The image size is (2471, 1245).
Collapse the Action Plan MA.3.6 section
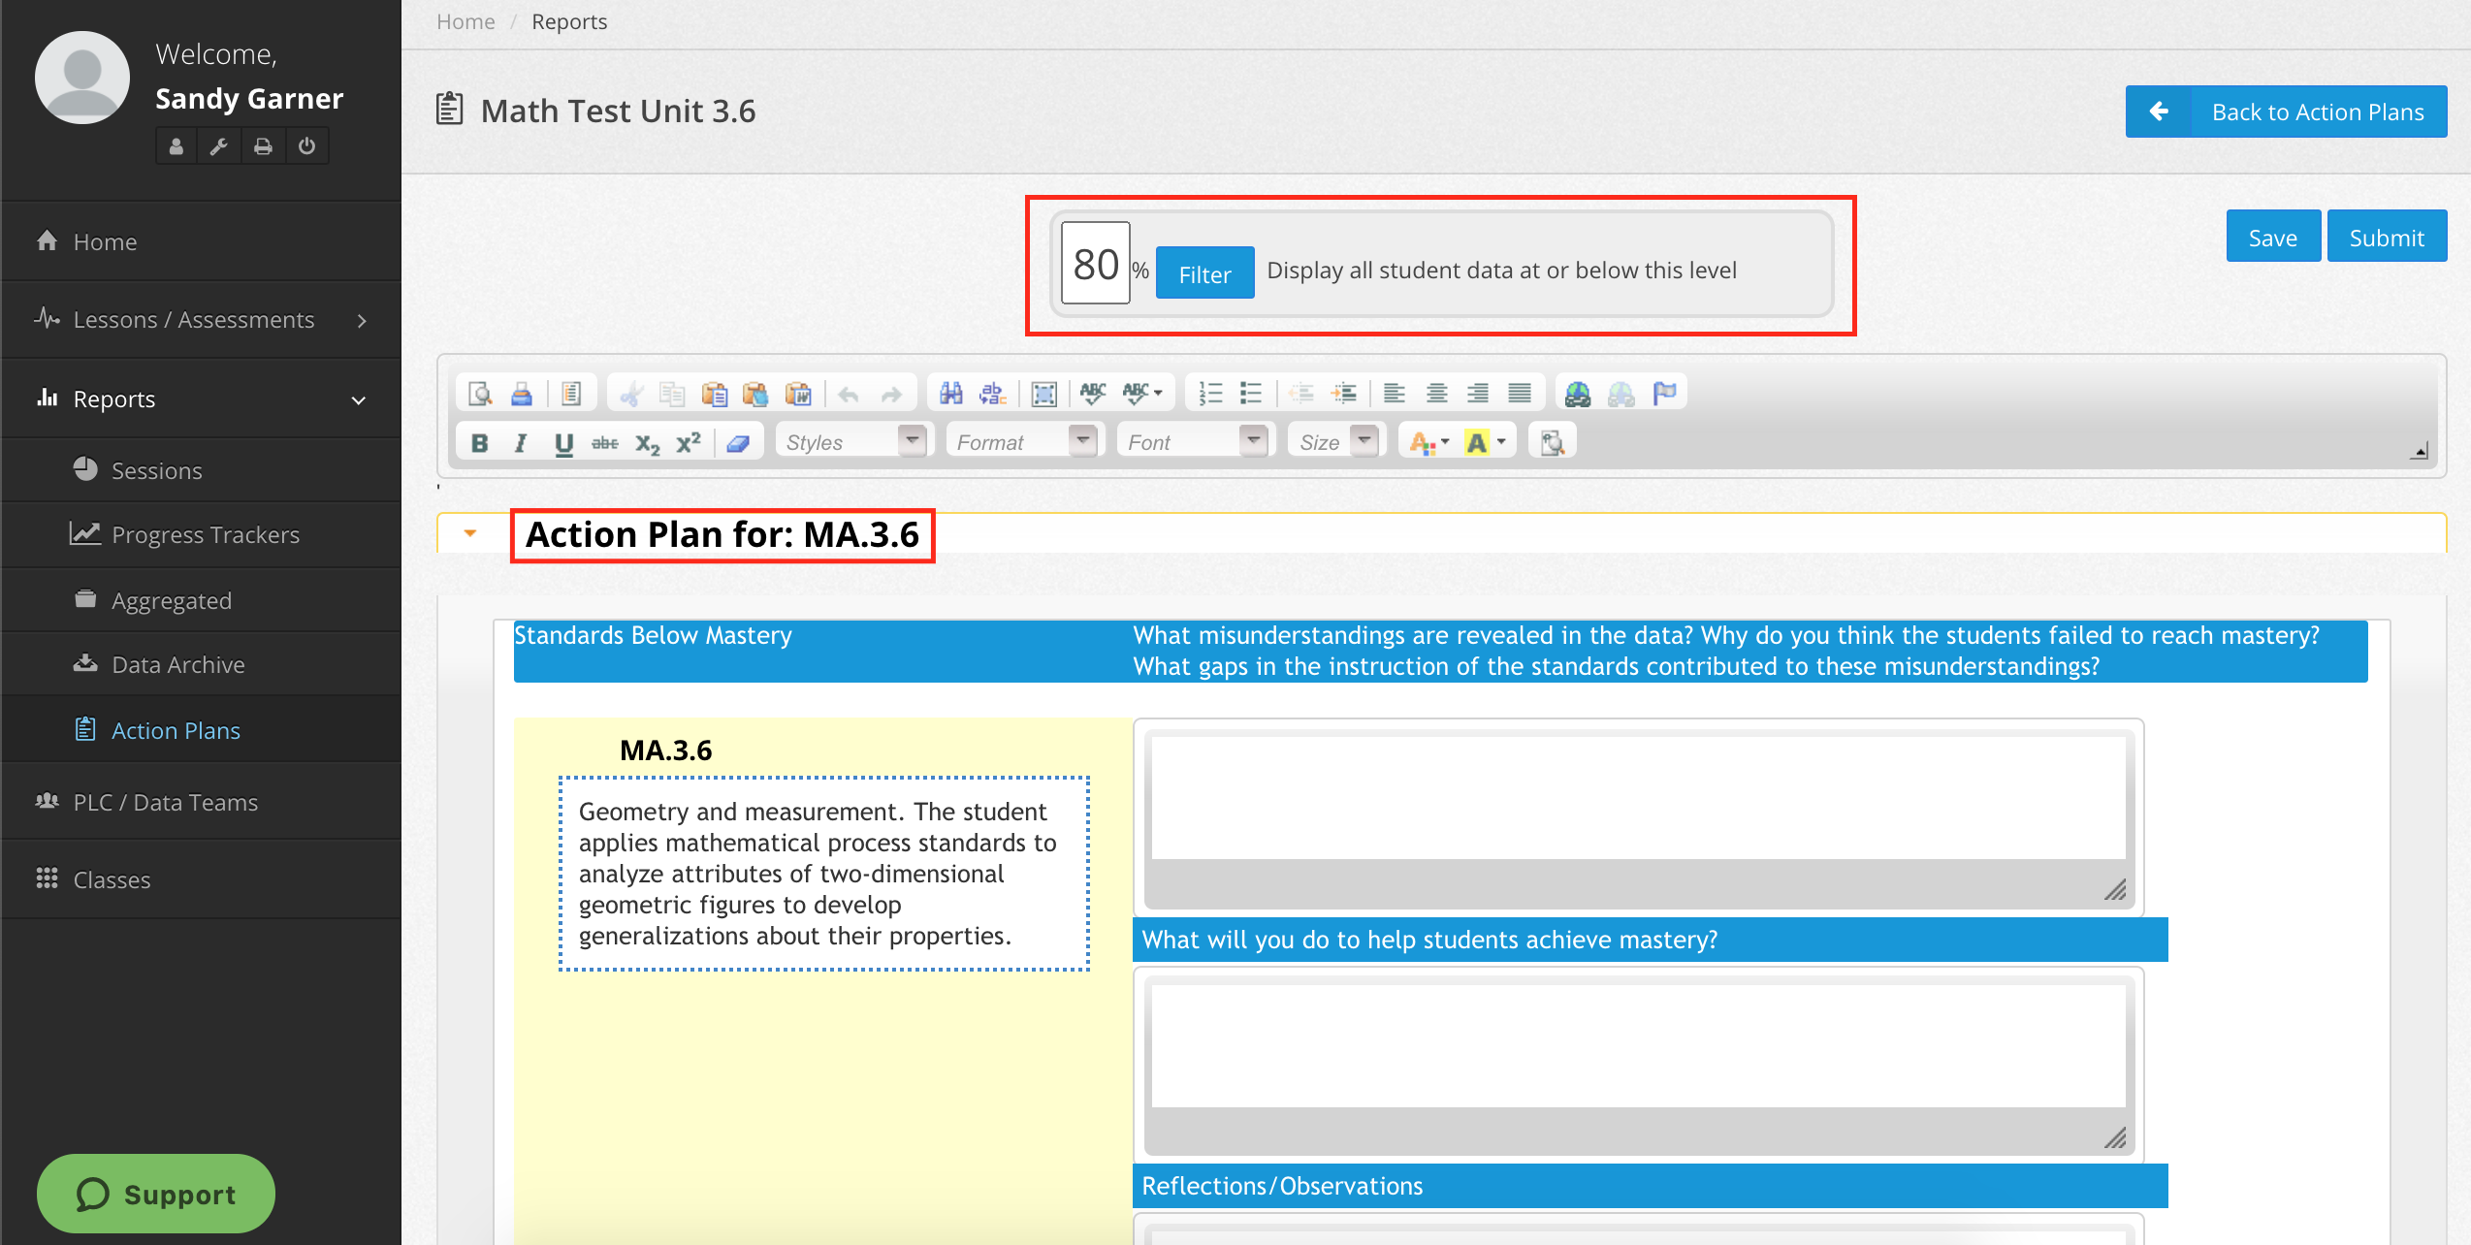(470, 533)
